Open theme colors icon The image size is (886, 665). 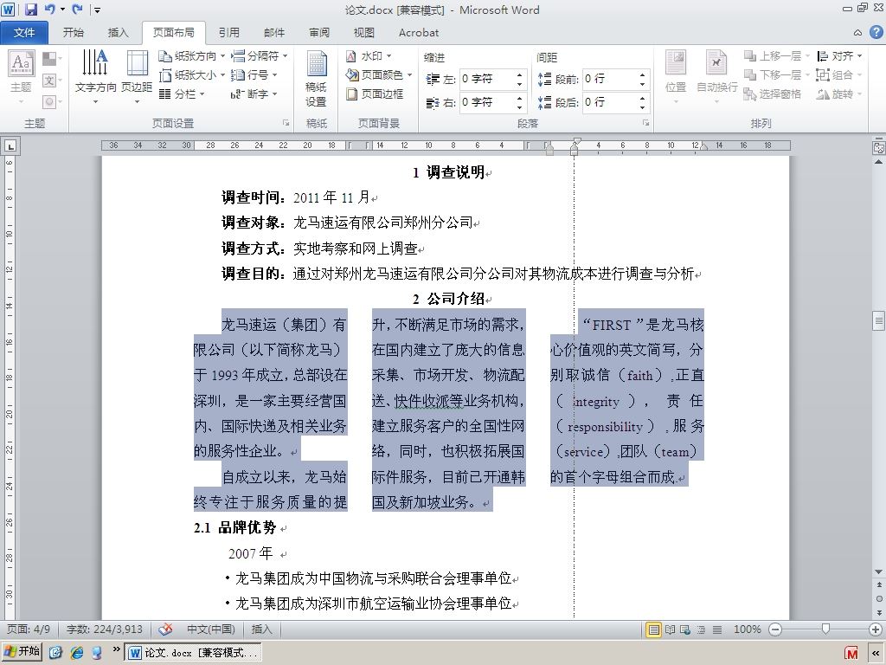pos(51,58)
